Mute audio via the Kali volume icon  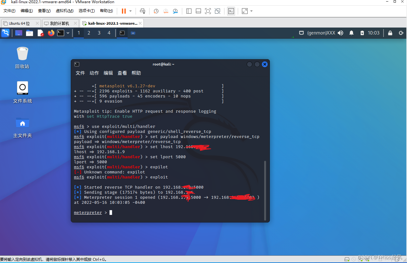[x=341, y=33]
